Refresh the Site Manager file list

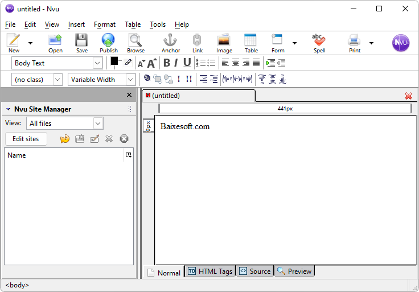[x=64, y=139]
